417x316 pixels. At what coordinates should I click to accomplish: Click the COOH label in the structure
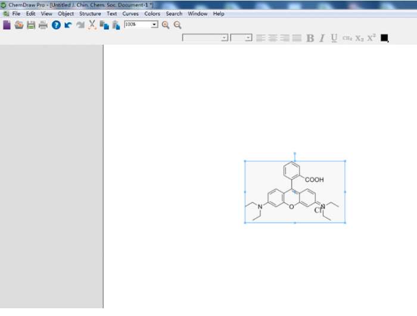coord(314,180)
